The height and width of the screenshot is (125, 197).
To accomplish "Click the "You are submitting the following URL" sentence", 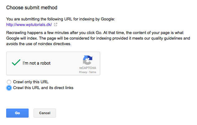I will (x=61, y=19).
